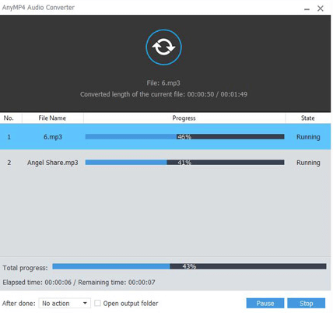Close the AnyMP4 Audio Converter window
The height and width of the screenshot is (313, 333).
tap(321, 9)
